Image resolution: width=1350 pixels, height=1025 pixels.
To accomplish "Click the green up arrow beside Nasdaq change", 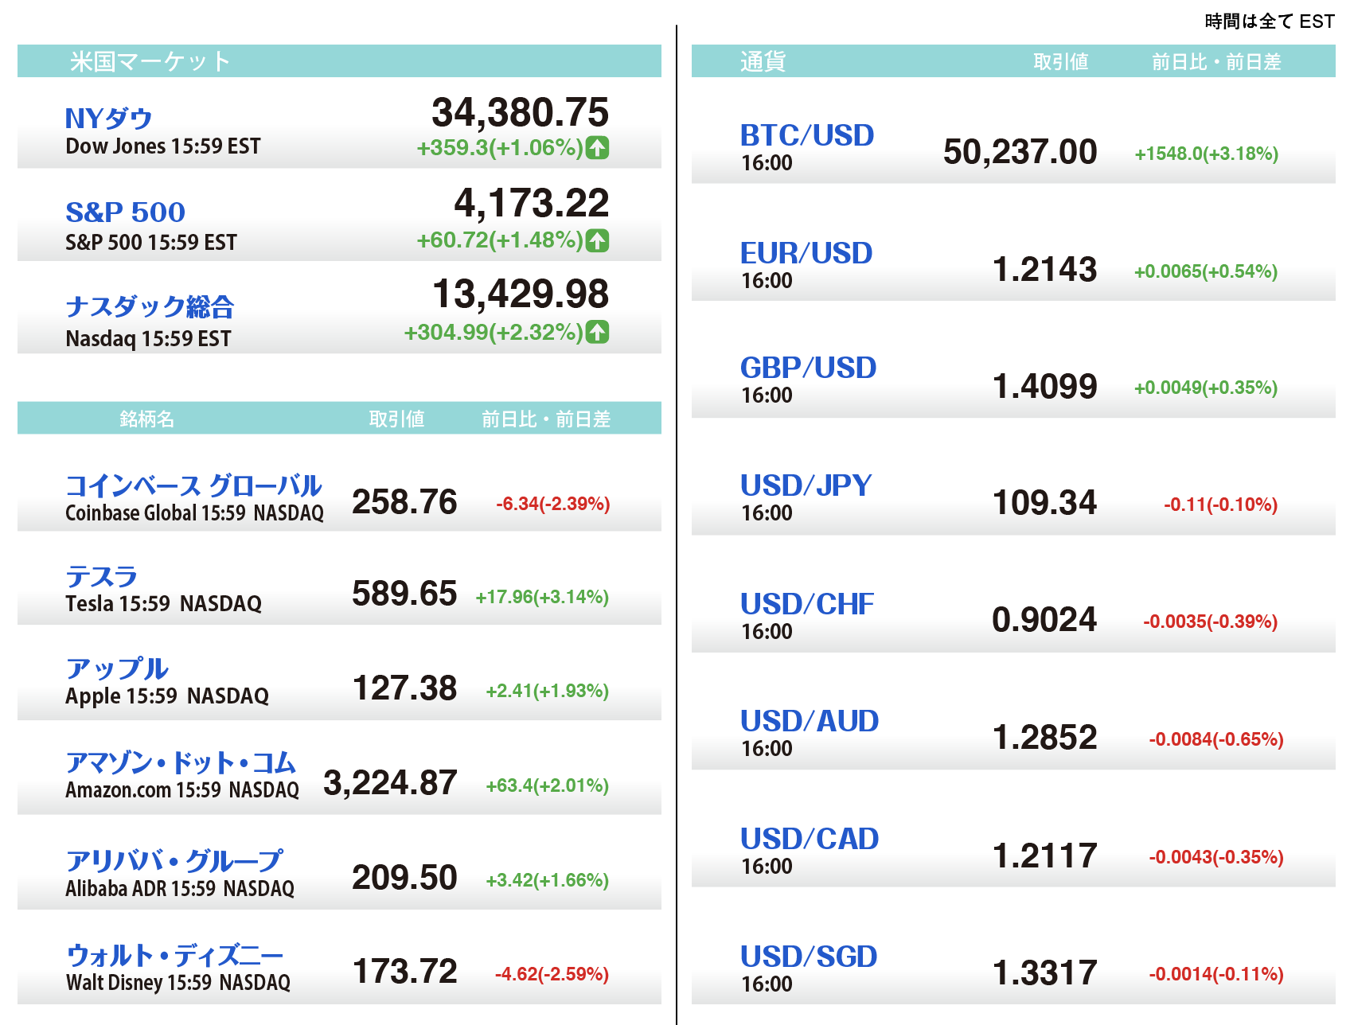I will [x=598, y=332].
